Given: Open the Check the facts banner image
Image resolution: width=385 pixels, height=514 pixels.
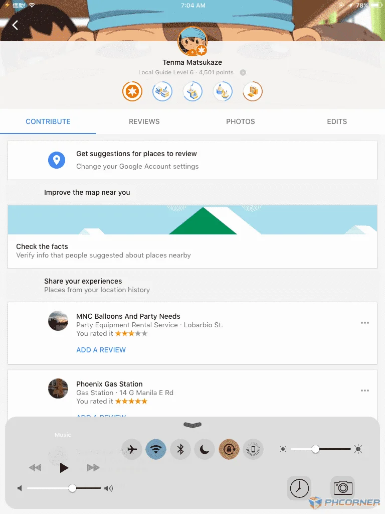Looking at the screenshot, I should click(x=192, y=220).
